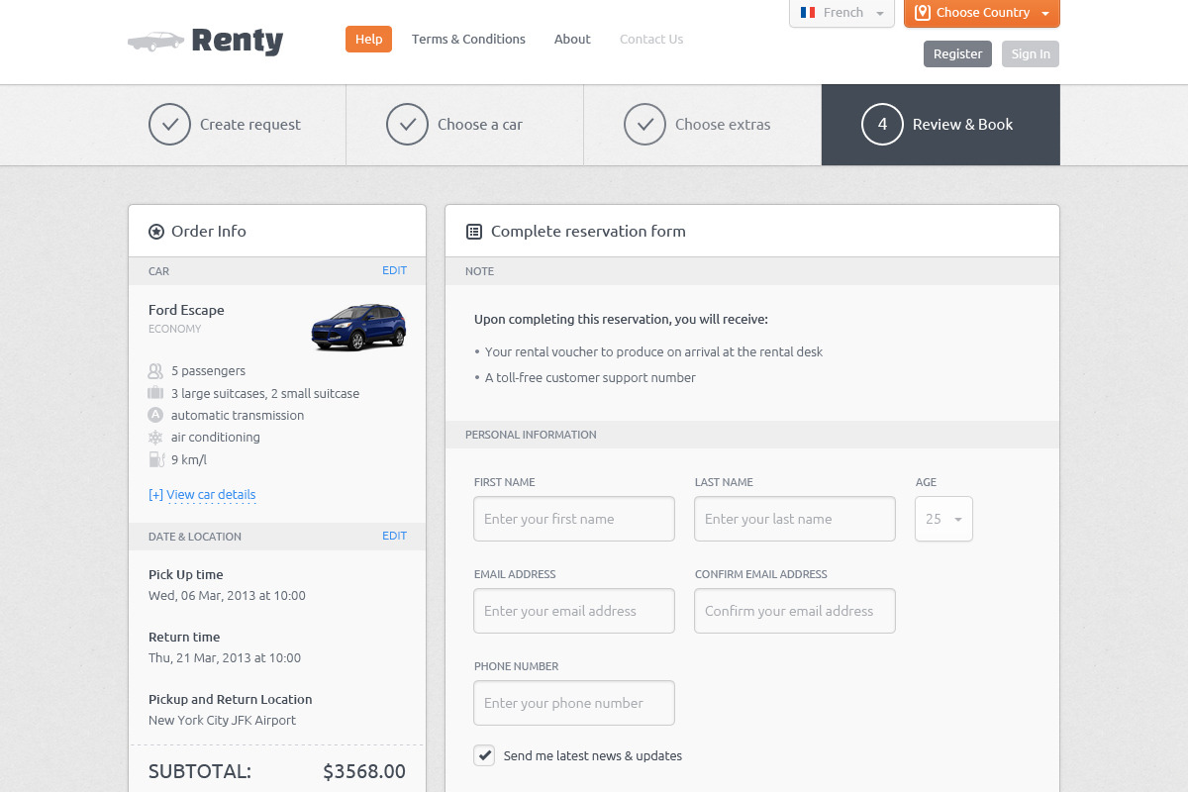
Task: Click the SUBTOTAL: label
Action: click(200, 771)
